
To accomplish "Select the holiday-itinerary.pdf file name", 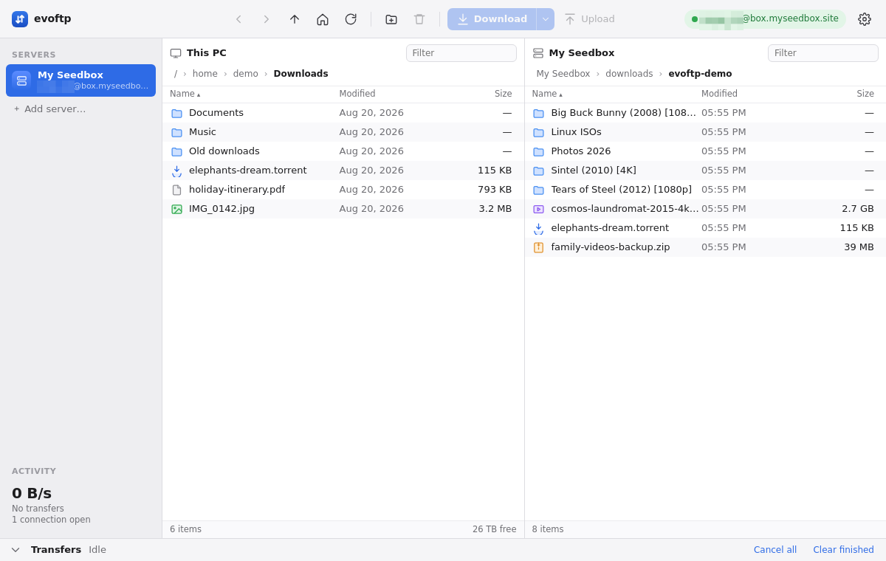I will 237,190.
